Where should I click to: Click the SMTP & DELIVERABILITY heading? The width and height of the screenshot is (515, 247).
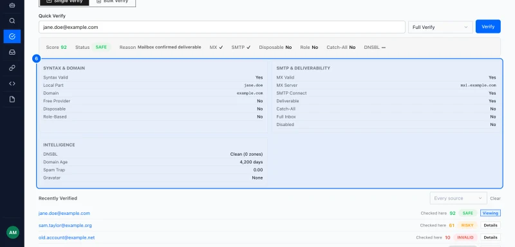pyautogui.click(x=303, y=68)
